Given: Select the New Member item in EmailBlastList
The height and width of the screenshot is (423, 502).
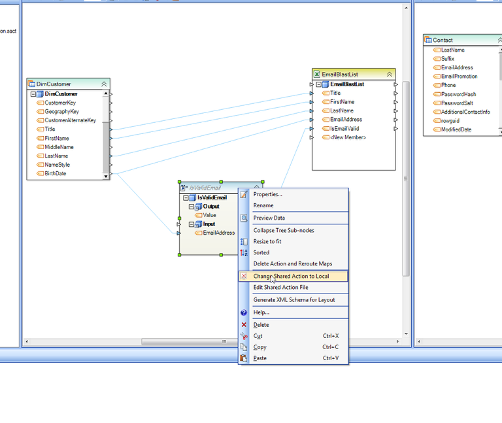Looking at the screenshot, I should 348,137.
